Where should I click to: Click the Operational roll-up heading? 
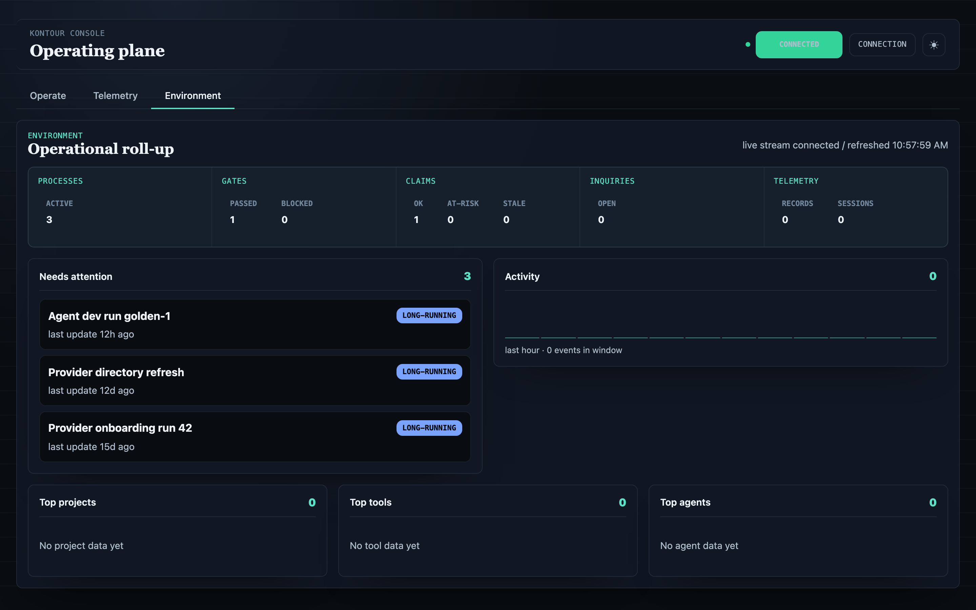pyautogui.click(x=101, y=149)
